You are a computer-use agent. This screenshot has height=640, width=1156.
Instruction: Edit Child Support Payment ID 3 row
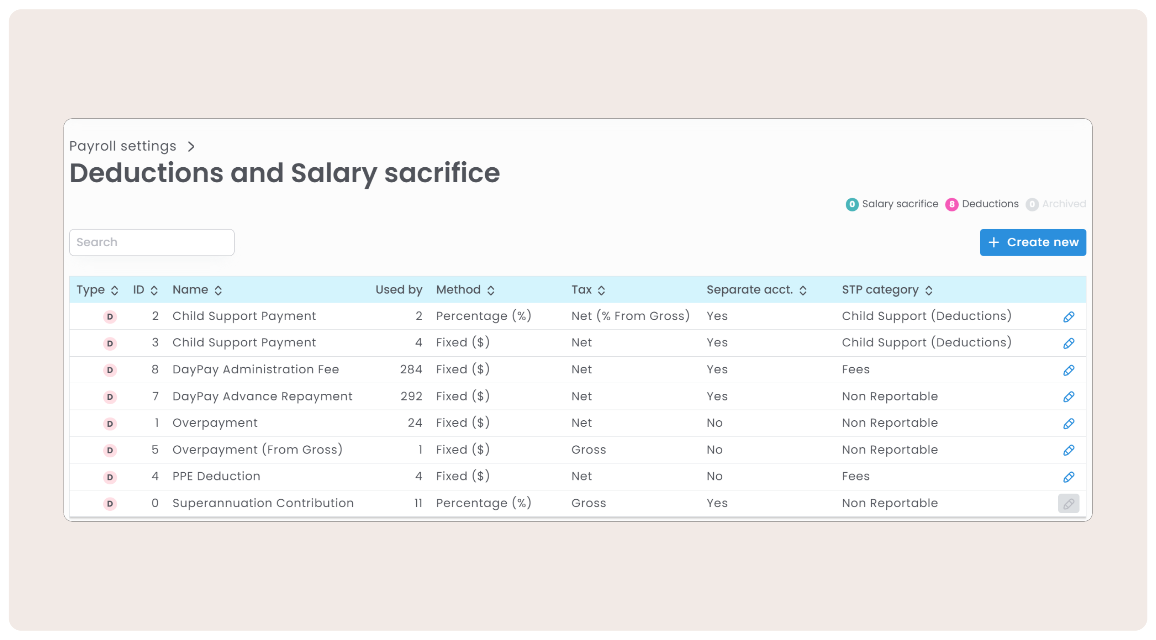tap(1068, 343)
